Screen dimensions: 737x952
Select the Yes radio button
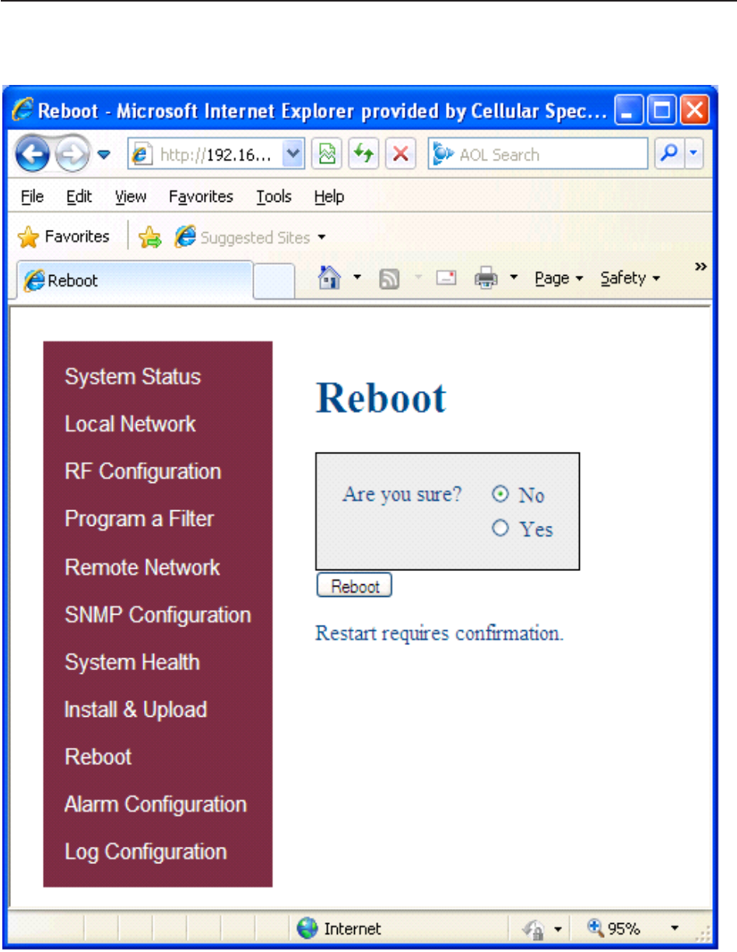500,528
